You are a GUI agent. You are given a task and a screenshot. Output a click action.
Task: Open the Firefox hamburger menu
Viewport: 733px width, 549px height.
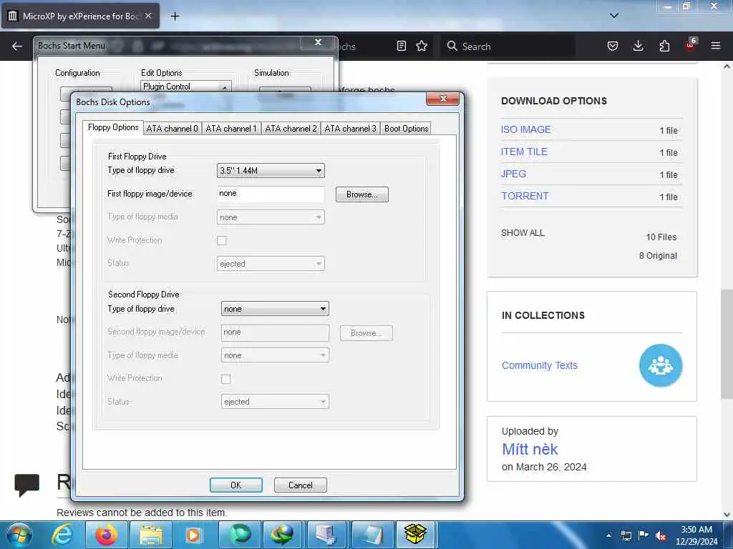[x=716, y=46]
